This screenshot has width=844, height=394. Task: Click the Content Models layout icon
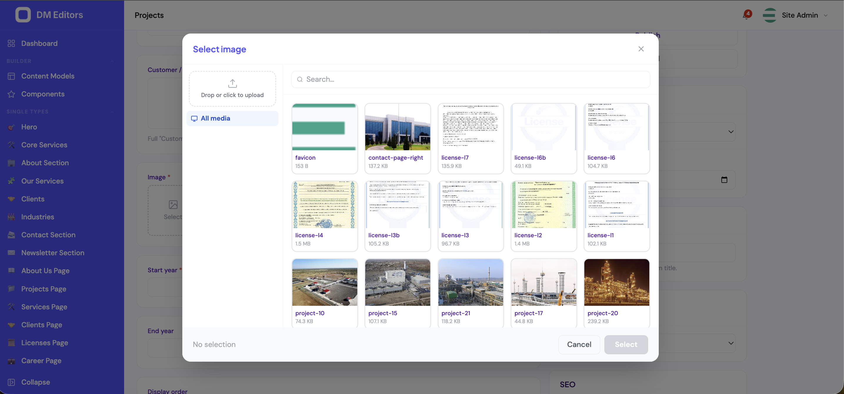11,76
